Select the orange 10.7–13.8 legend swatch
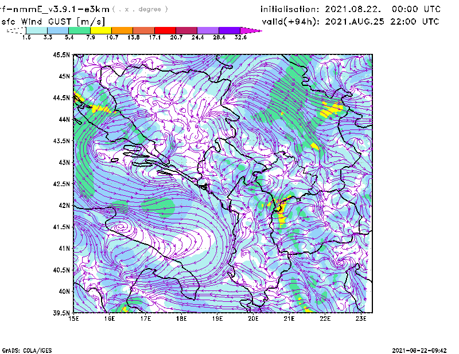Viewport: 459px width, 354px height. (x=122, y=30)
